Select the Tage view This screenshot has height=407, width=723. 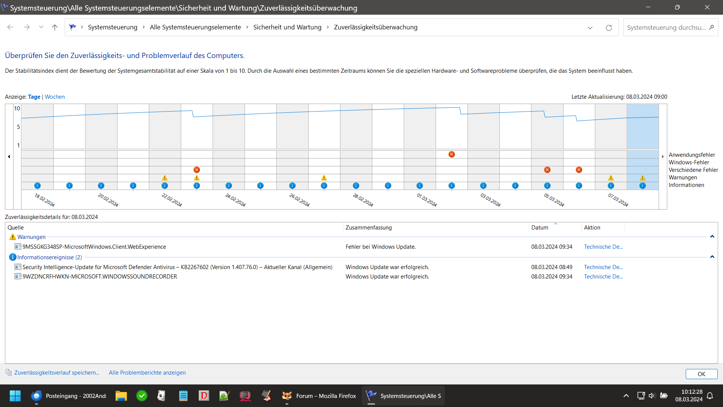click(x=34, y=97)
